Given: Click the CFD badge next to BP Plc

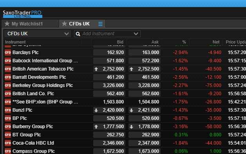Looking at the screenshot, I should tap(8, 118).
